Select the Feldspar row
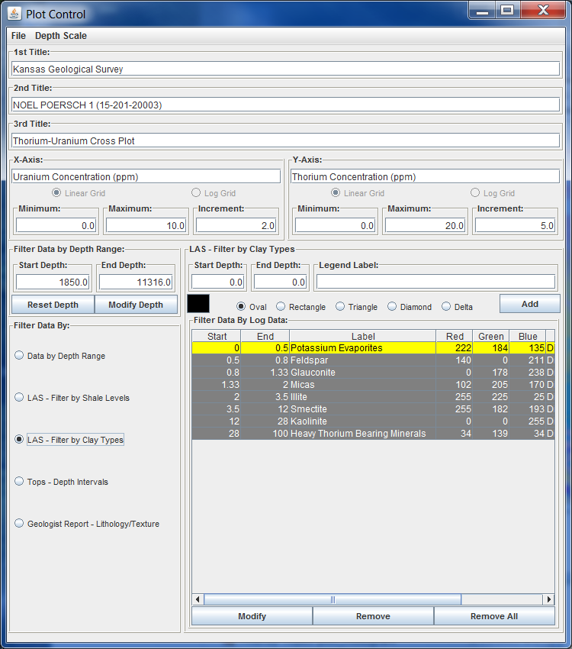 373,360
